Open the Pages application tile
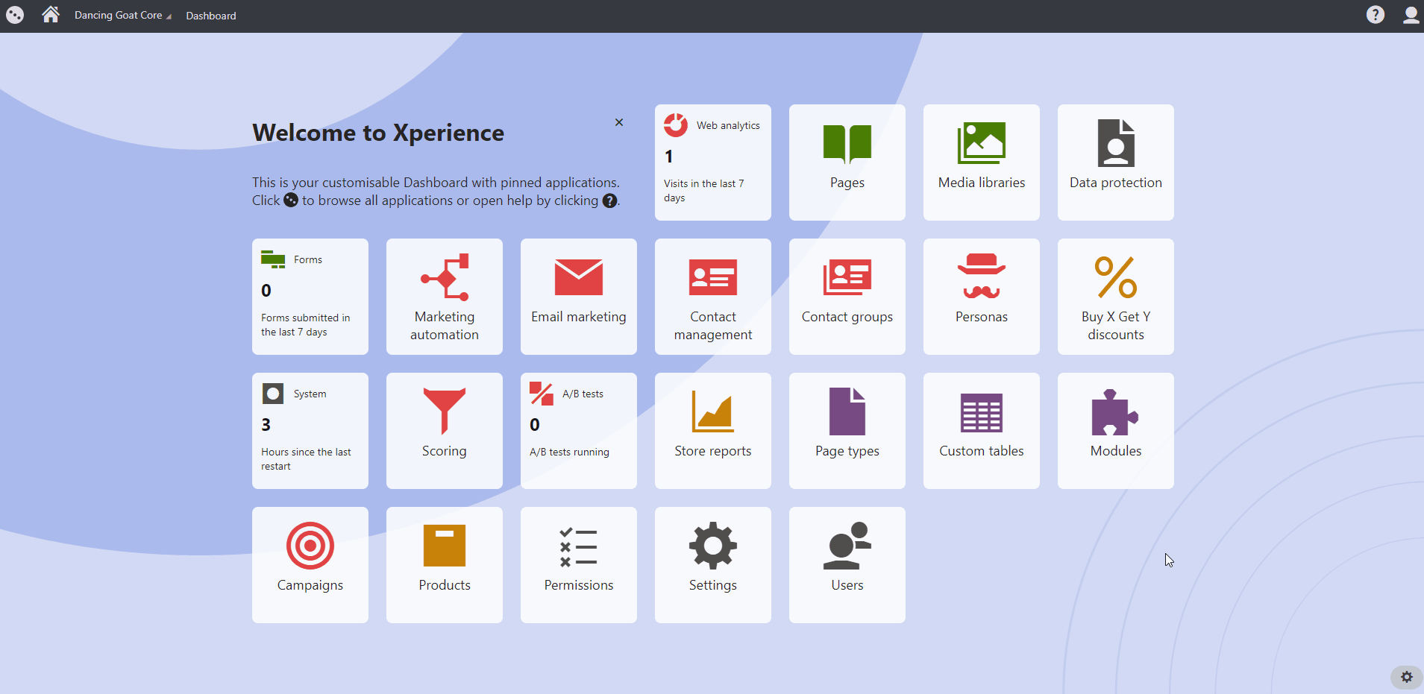Viewport: 1424px width, 694px height. tap(847, 162)
